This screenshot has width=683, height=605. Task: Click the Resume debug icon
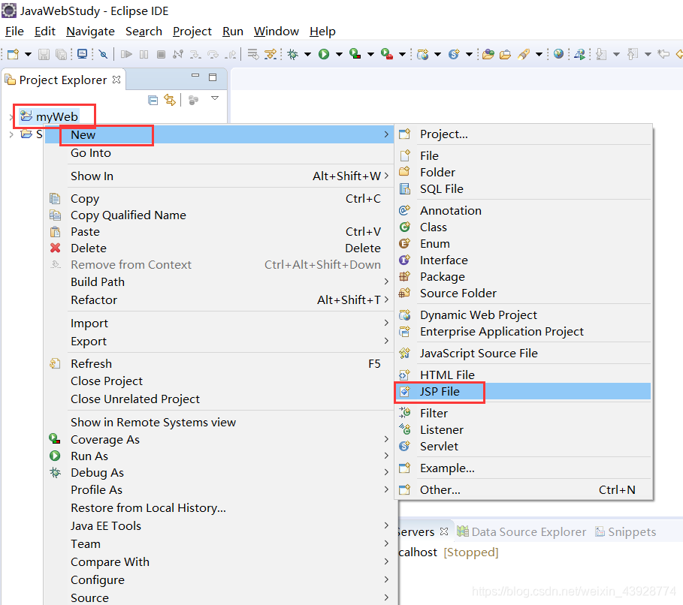(126, 54)
